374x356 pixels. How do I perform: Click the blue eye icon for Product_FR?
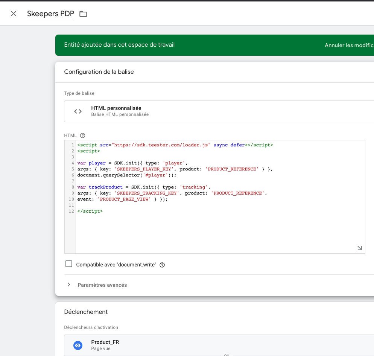pos(78,345)
